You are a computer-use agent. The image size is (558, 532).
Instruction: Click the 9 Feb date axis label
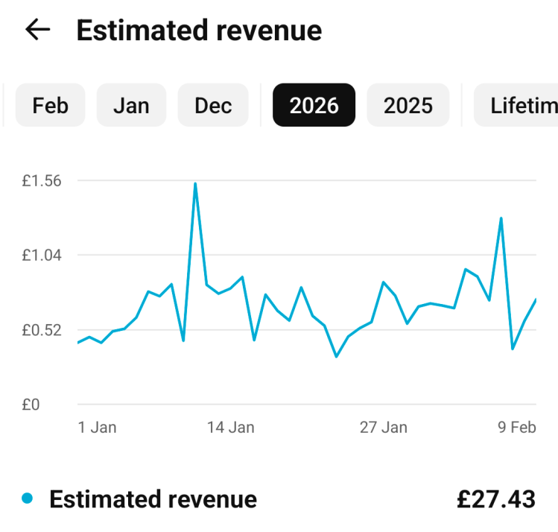pos(517,427)
